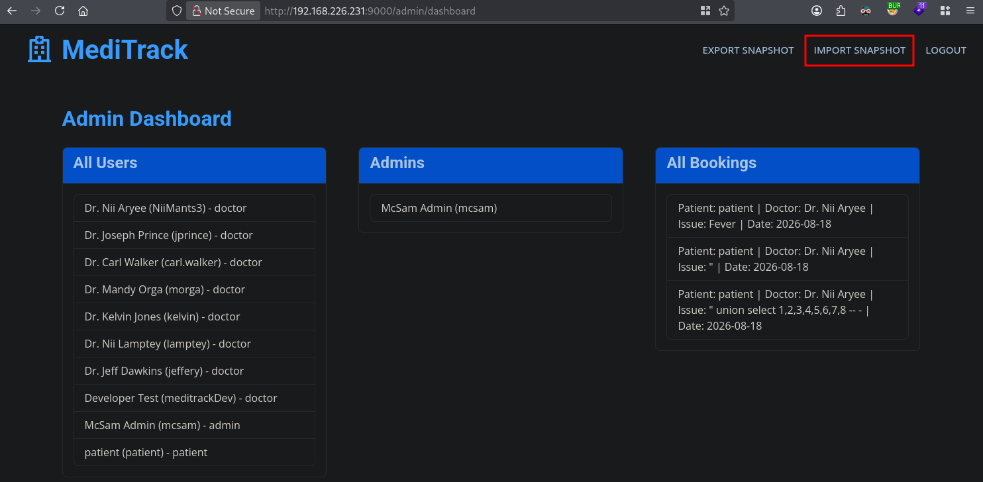The height and width of the screenshot is (482, 983).
Task: Click the MediTrack brand title
Action: (x=125, y=50)
